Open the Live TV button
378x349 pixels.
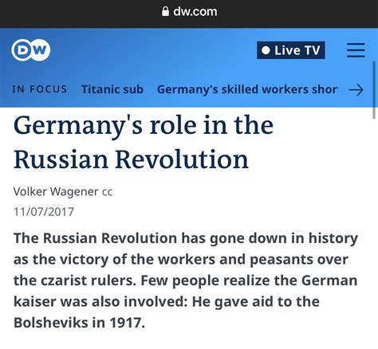pyautogui.click(x=291, y=50)
